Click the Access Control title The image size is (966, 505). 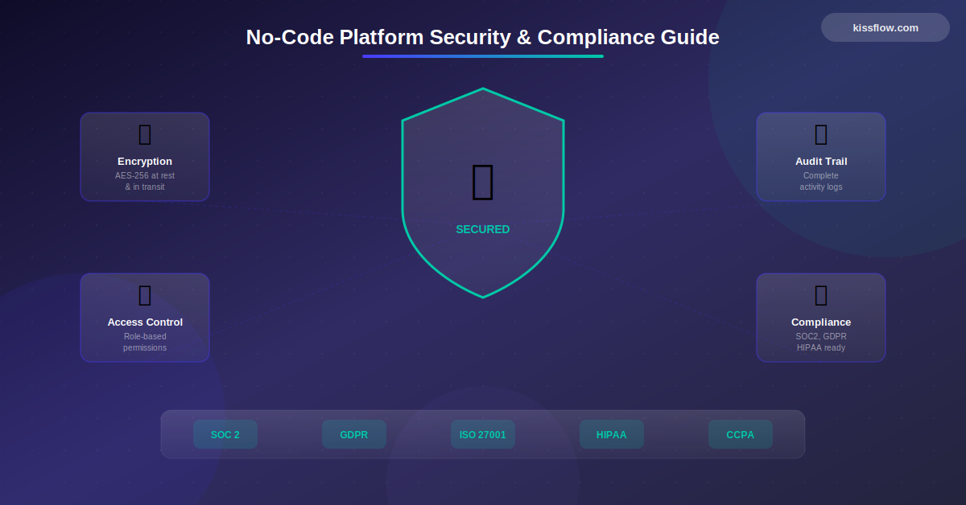pos(145,322)
